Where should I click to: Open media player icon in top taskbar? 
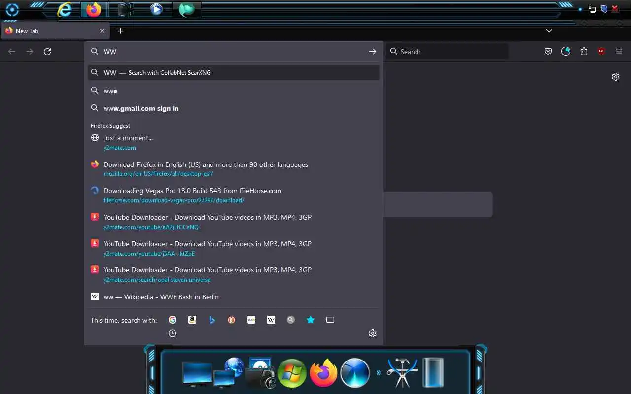[156, 9]
